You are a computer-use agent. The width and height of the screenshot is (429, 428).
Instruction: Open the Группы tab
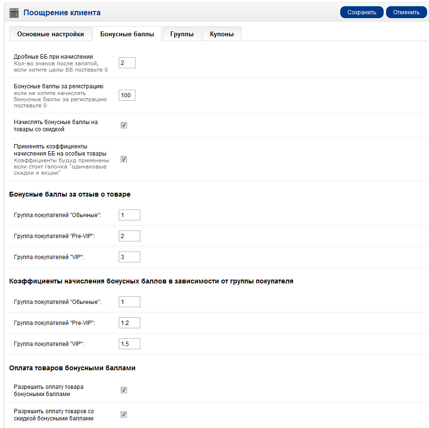(x=182, y=34)
